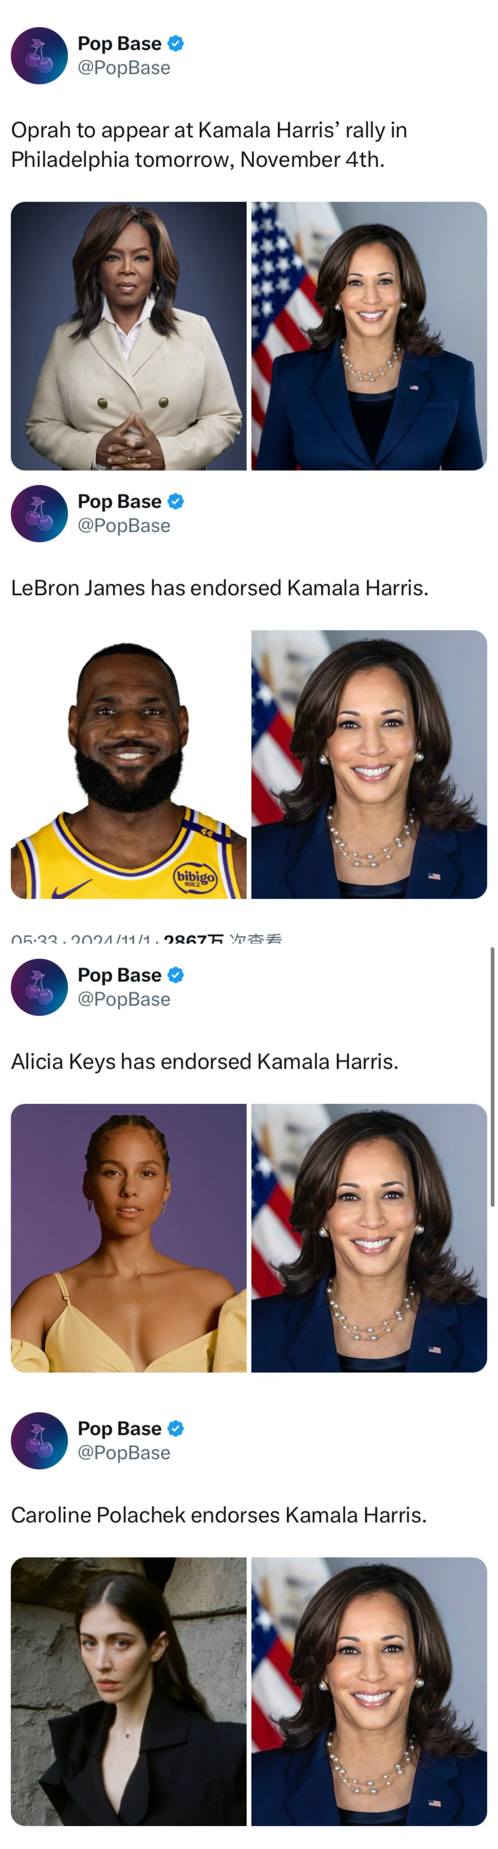Open the Pop Base avatar on the LeBron tweet
This screenshot has height=1849, width=498.
coord(39,514)
